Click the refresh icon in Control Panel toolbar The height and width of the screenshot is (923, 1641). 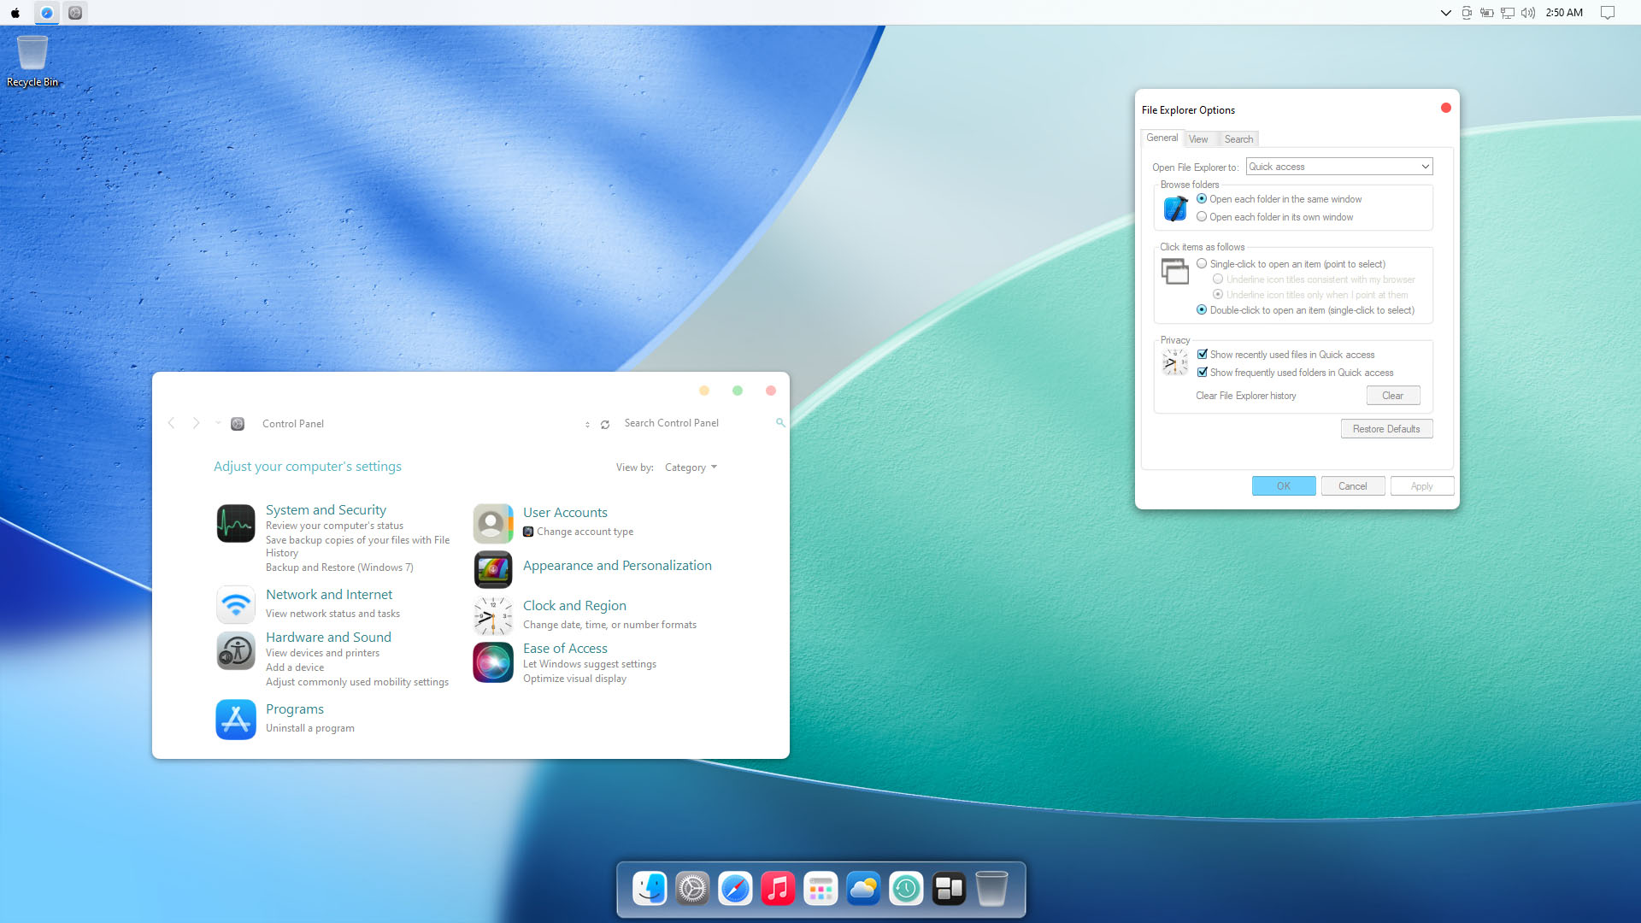(x=605, y=424)
